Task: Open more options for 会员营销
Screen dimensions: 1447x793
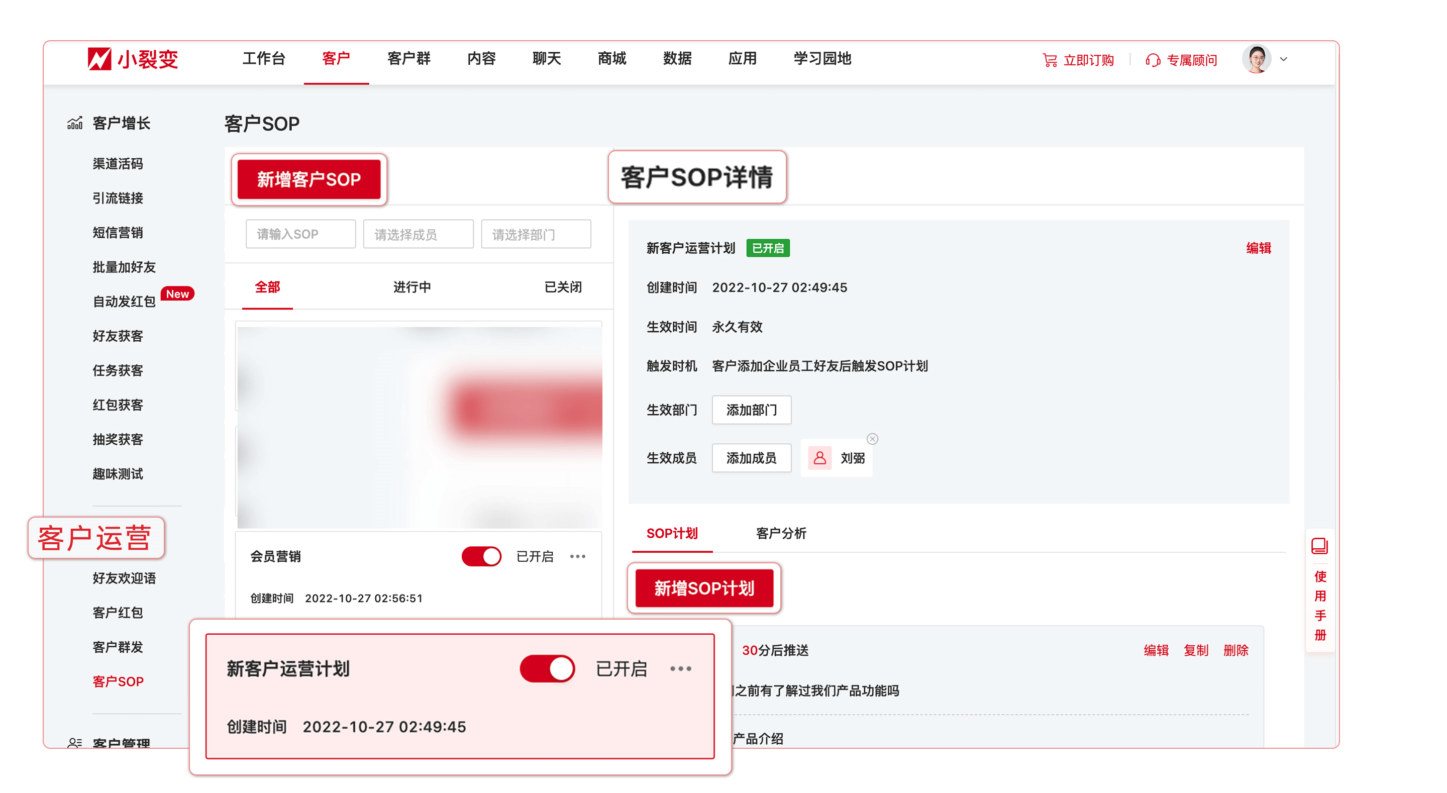Action: coord(577,556)
